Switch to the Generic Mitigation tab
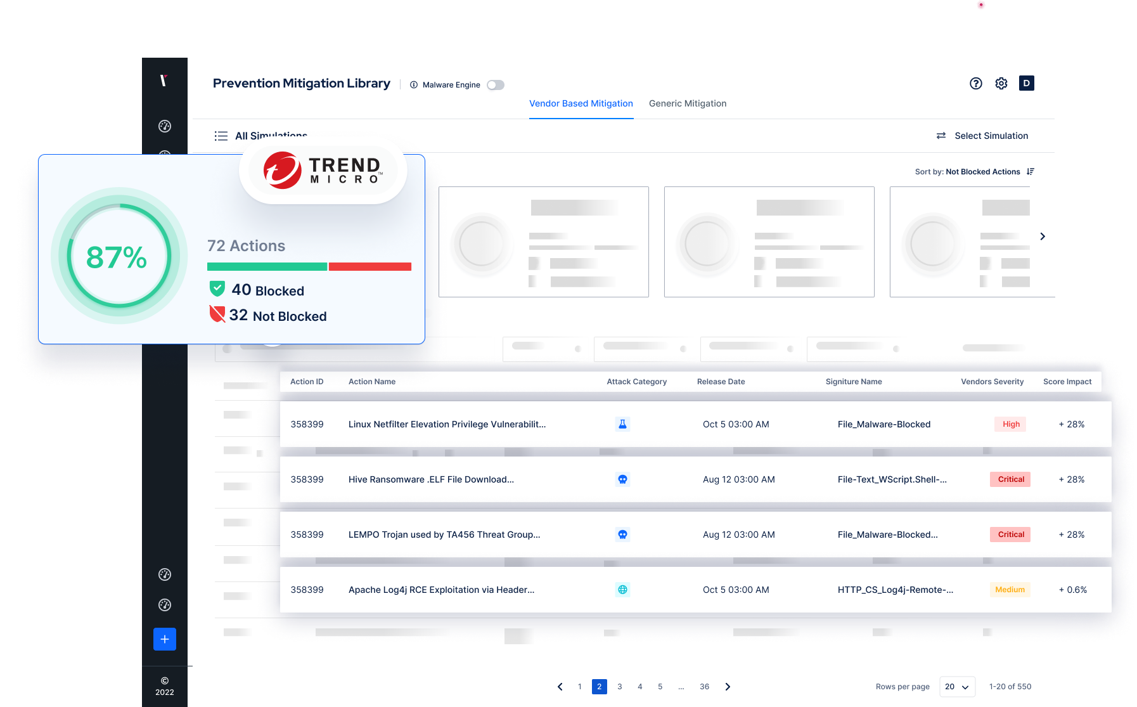1137x707 pixels. pyautogui.click(x=687, y=103)
